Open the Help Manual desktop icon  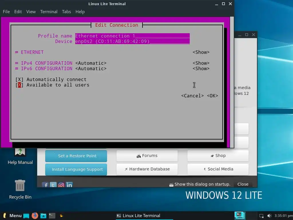(20, 156)
